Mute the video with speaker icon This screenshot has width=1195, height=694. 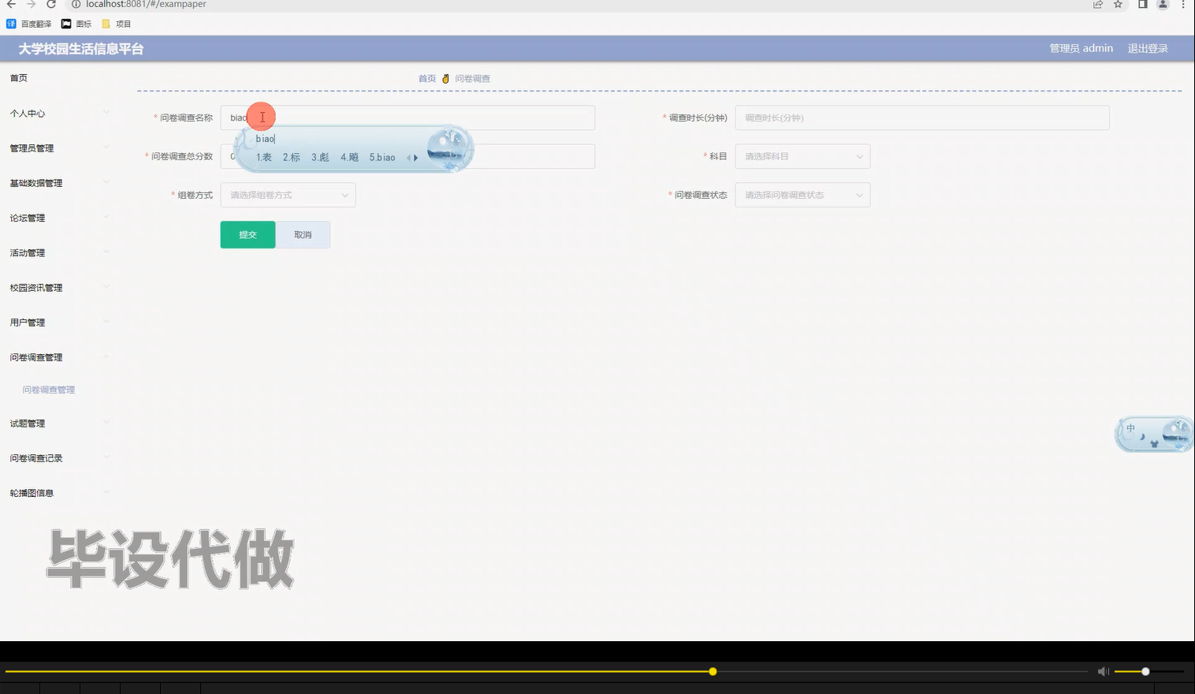[1103, 672]
